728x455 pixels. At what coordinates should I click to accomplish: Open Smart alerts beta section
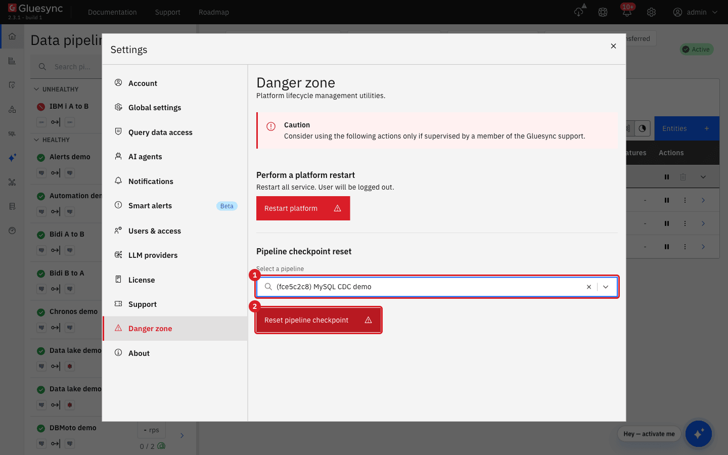(175, 206)
